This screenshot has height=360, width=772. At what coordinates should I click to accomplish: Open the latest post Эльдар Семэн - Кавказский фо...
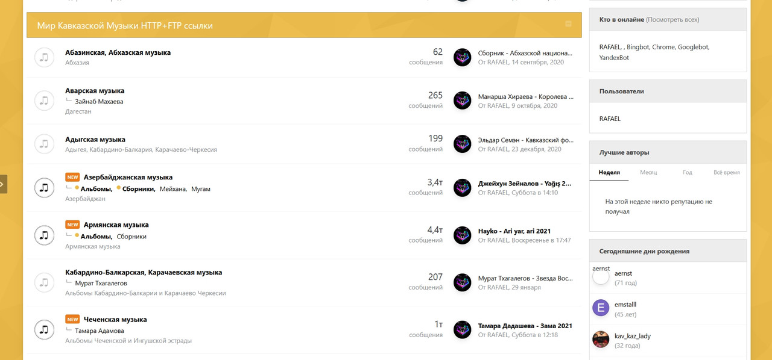(x=525, y=140)
